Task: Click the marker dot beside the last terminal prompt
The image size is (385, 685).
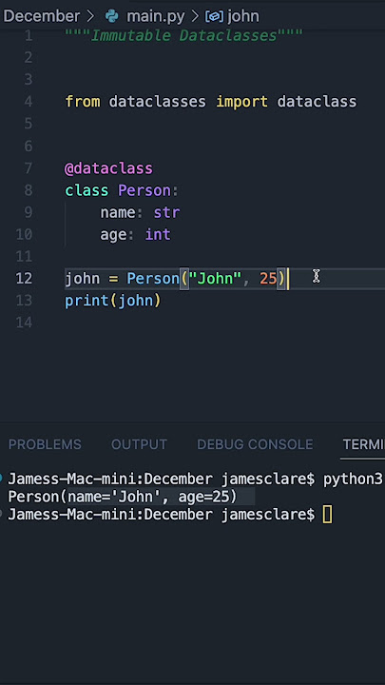Action: pos(1,514)
